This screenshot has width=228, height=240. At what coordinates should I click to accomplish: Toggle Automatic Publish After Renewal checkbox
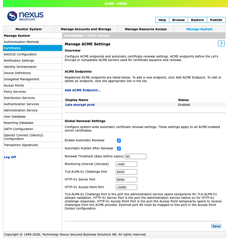119,148
